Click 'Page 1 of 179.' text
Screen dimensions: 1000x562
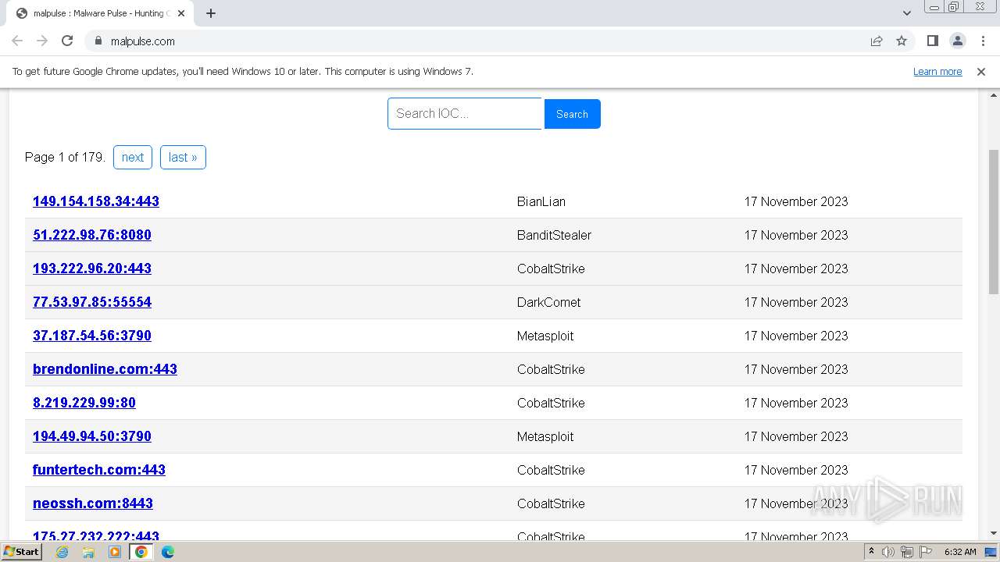coord(65,157)
